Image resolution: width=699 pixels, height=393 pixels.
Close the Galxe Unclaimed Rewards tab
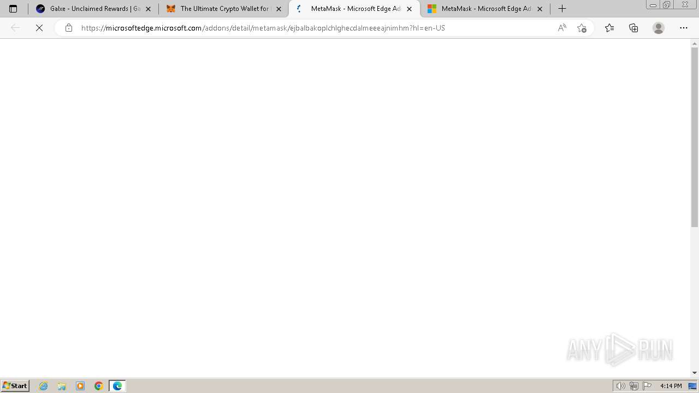coord(148,9)
